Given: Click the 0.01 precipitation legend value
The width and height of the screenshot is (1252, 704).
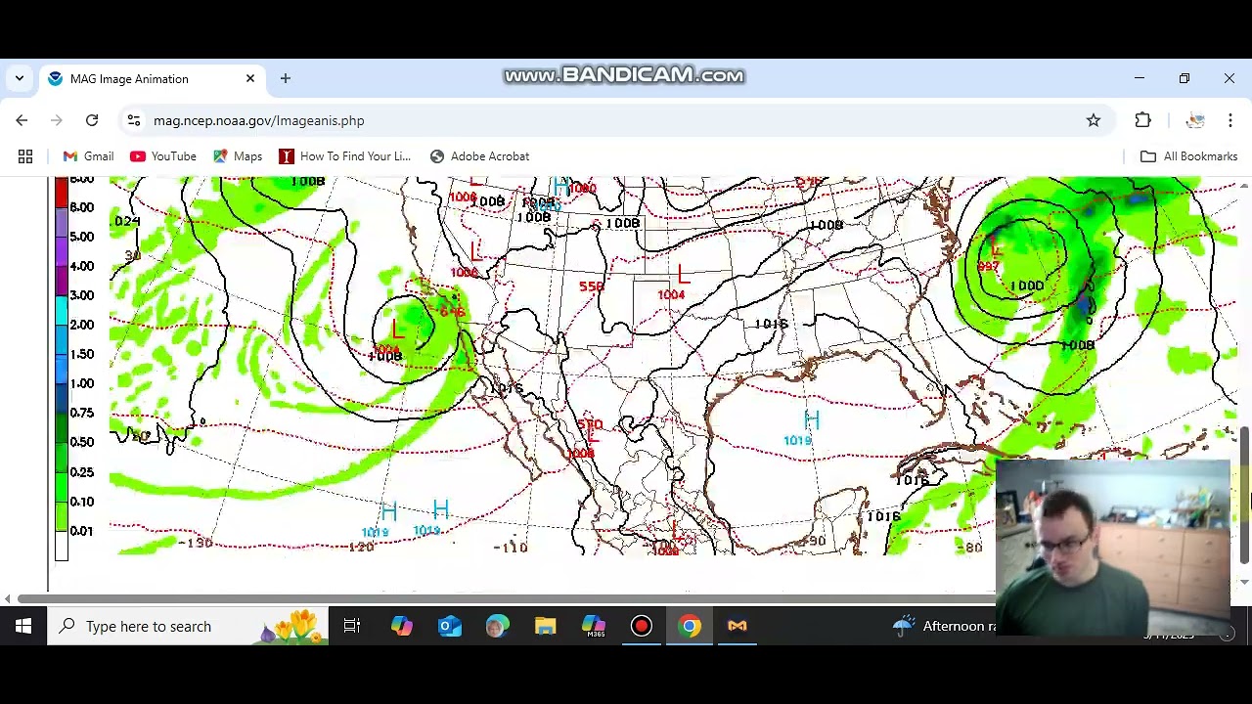Looking at the screenshot, I should (82, 531).
